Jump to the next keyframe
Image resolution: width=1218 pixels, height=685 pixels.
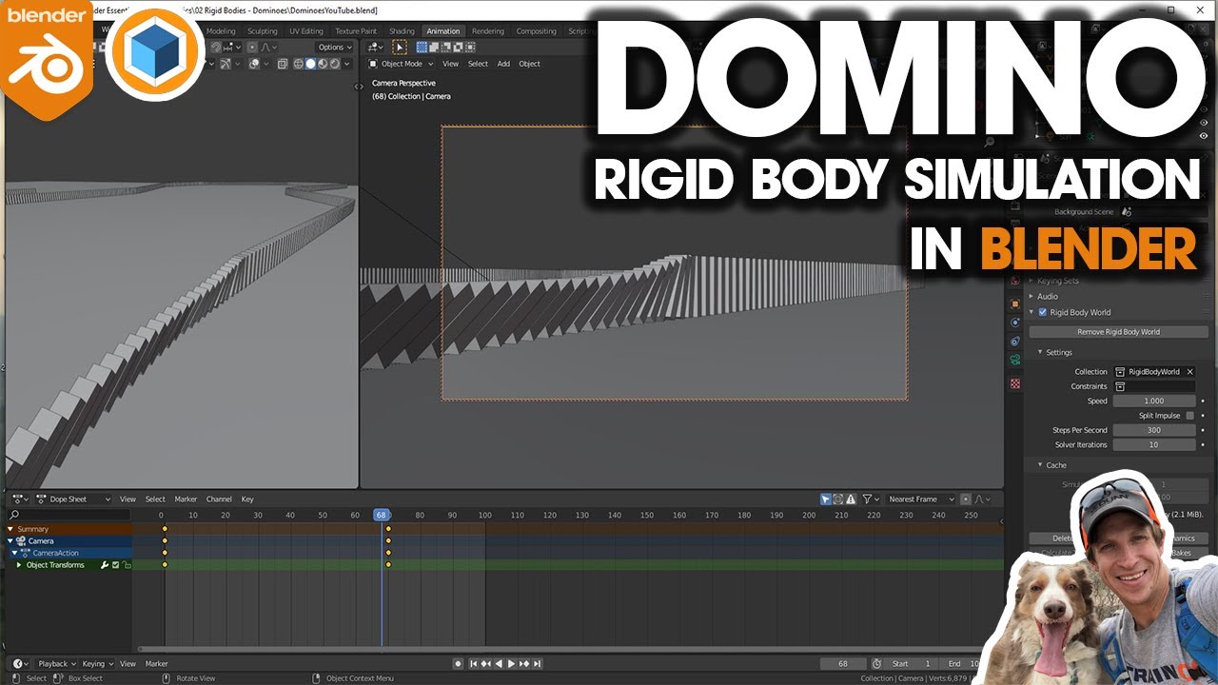coord(524,663)
